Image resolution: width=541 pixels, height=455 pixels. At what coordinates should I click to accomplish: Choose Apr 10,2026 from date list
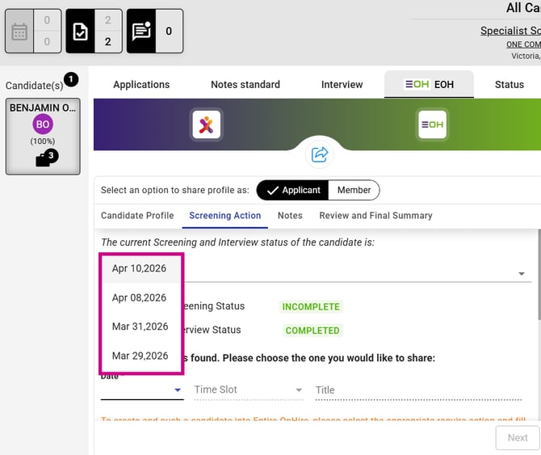coord(139,268)
